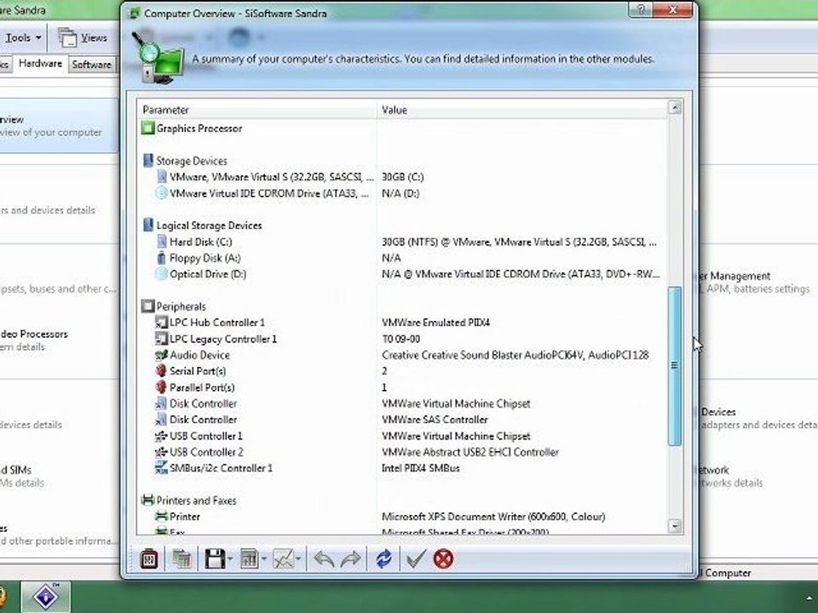The image size is (818, 613).
Task: Select the Hard Disk (C:) row
Action: tap(402, 242)
